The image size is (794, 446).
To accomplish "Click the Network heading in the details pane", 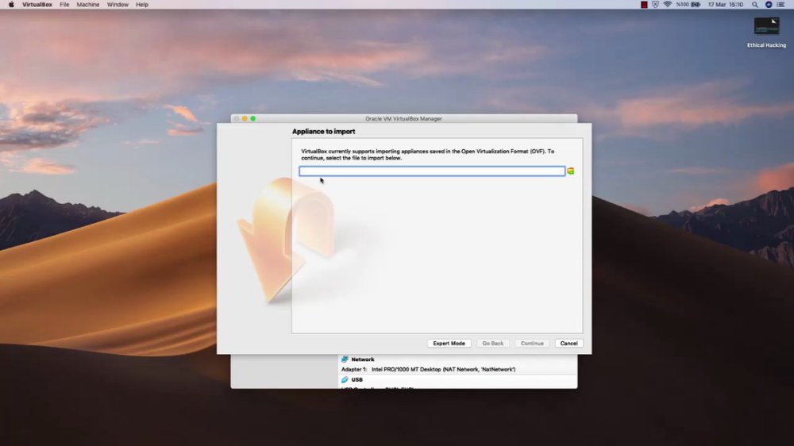I will click(363, 359).
